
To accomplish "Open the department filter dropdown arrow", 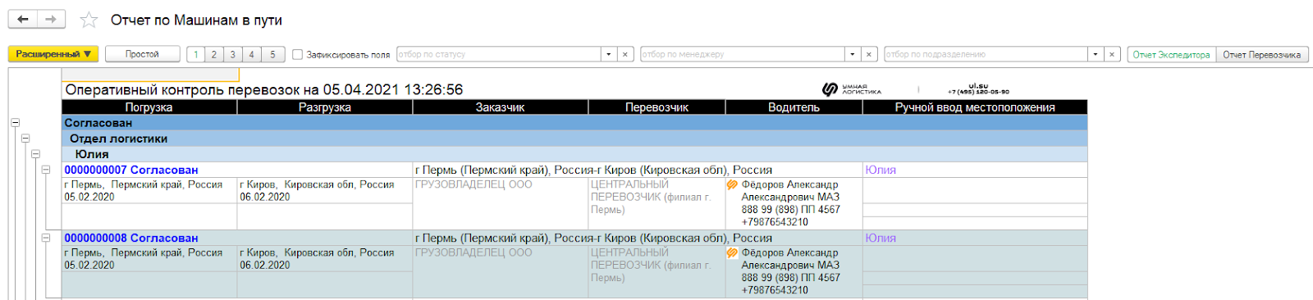I will 1096,54.
